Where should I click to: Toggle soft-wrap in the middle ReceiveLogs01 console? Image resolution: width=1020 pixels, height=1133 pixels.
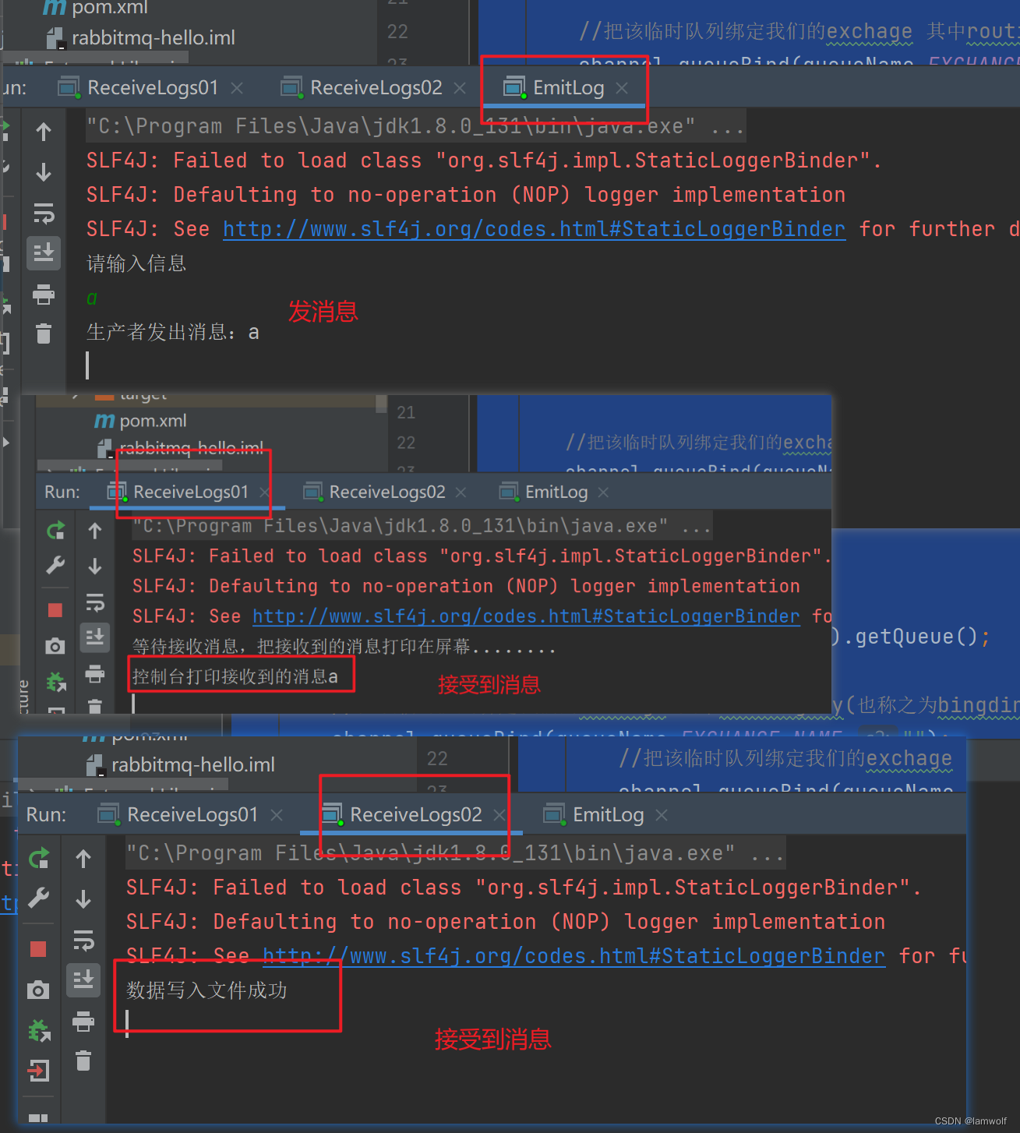(95, 602)
